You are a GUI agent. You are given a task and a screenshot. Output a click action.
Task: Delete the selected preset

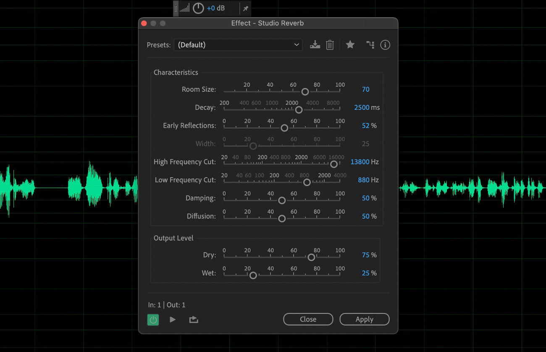point(330,45)
